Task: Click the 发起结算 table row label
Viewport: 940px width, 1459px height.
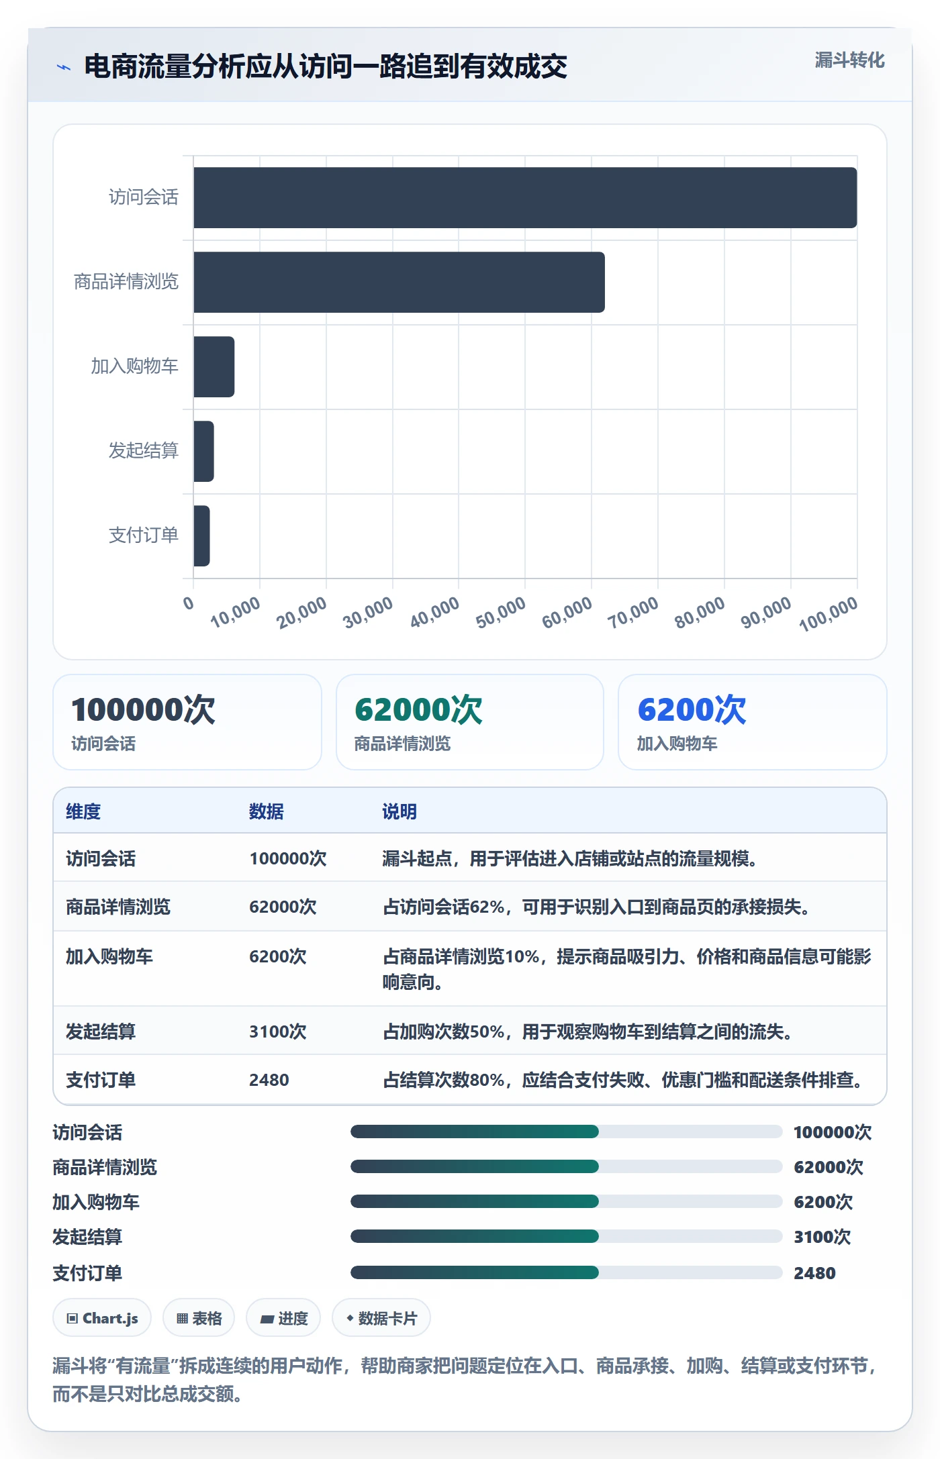Action: 101,1032
